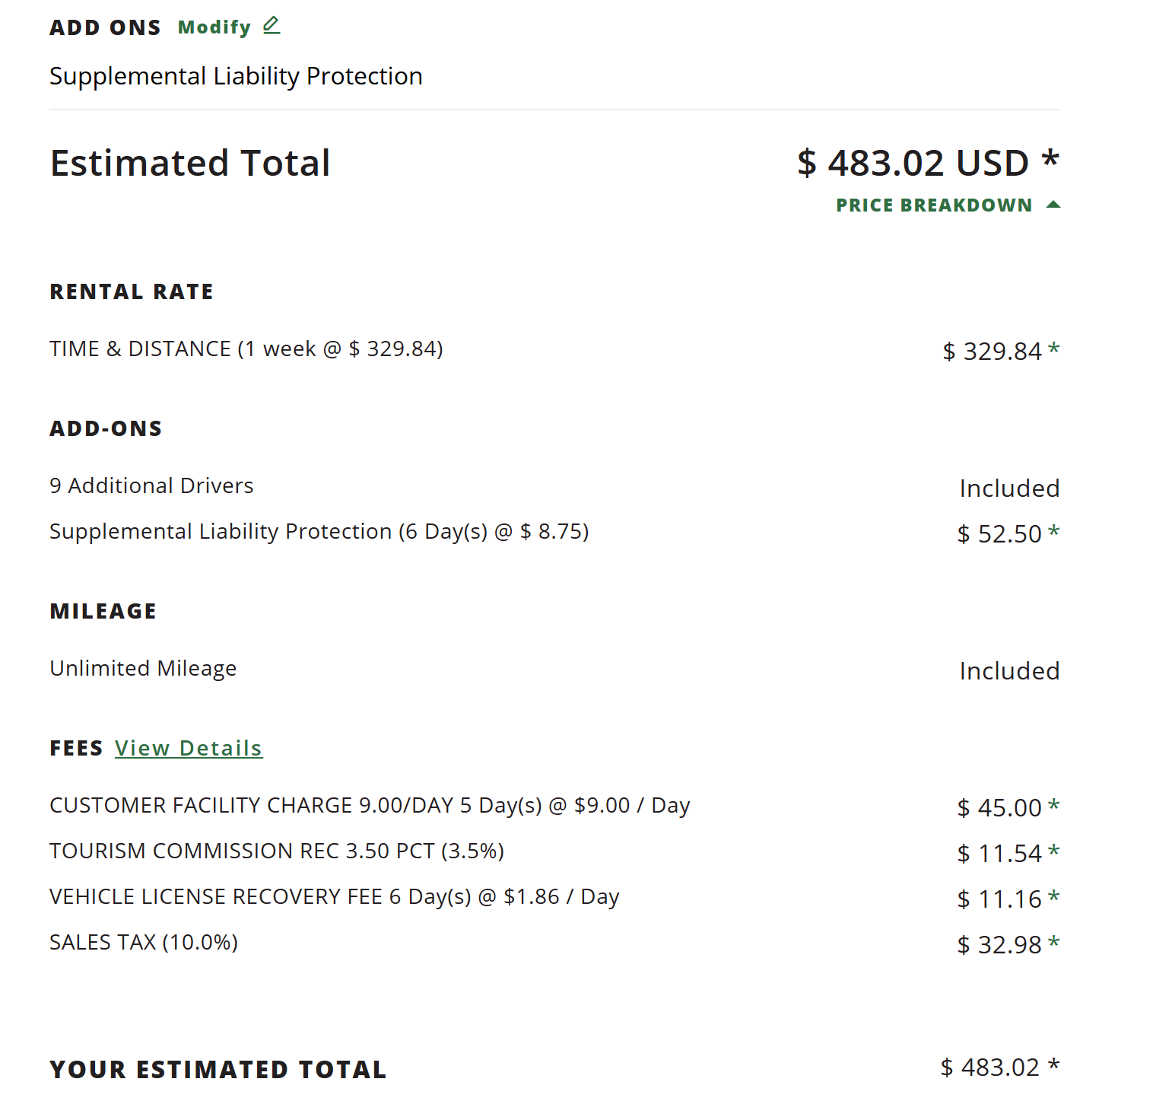Image resolution: width=1172 pixels, height=1101 pixels.
Task: Click the 9 Additional Drivers line
Action: [x=151, y=485]
